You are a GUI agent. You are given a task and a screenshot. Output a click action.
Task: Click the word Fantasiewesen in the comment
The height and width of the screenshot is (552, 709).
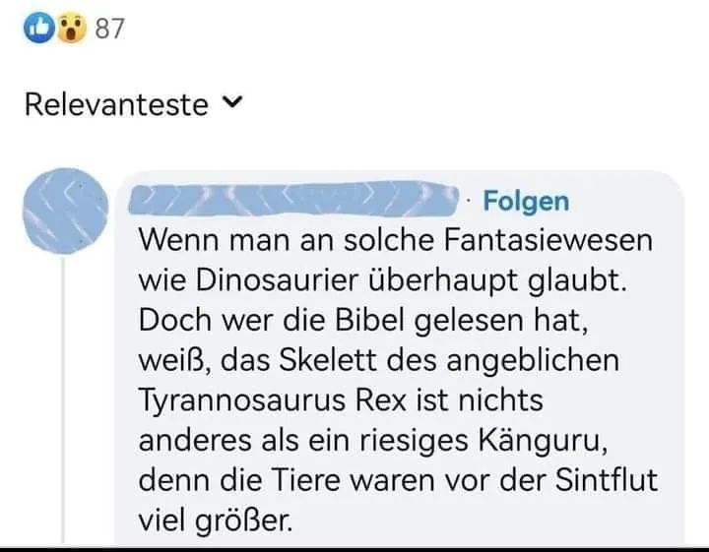[x=548, y=240]
